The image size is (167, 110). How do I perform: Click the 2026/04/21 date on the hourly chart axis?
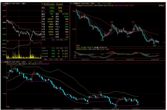(96, 109)
